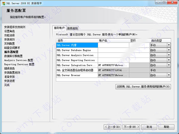Click NT AUTHORITY\LOCAL account cell
This screenshot has width=179, height=134.
pyautogui.click(x=113, y=70)
